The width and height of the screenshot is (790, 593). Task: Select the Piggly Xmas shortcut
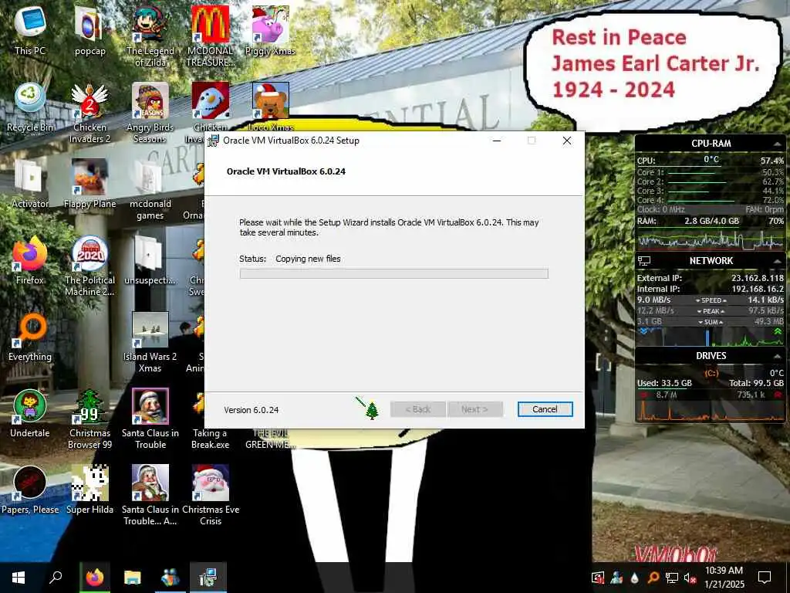pos(270,31)
